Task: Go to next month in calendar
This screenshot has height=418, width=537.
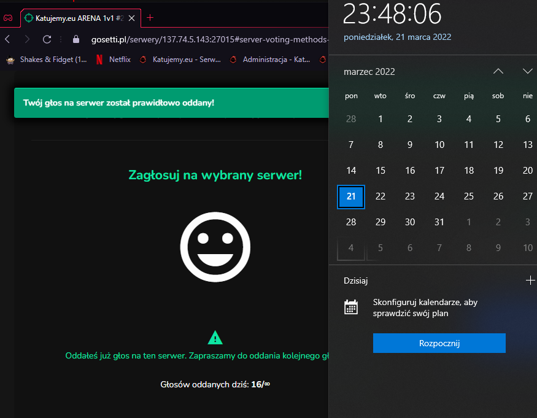Action: click(x=527, y=71)
